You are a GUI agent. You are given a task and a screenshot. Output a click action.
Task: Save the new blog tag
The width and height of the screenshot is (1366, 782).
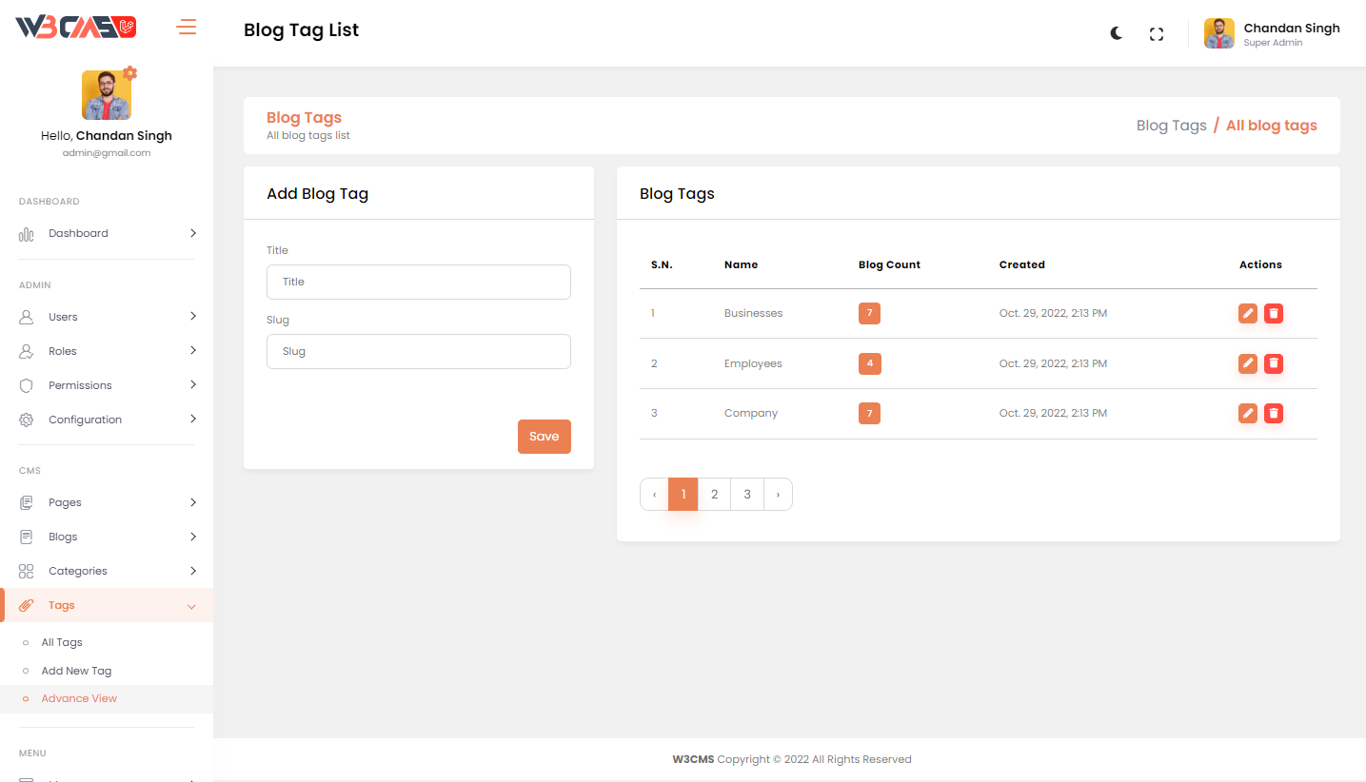pos(544,437)
